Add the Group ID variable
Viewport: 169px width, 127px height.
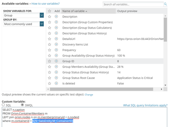pyautogui.click(x=56, y=61)
